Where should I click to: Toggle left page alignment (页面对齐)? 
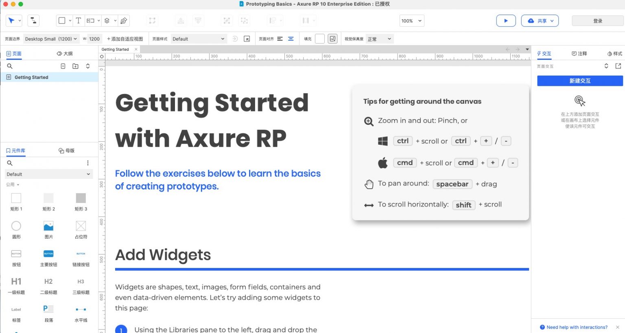(279, 39)
